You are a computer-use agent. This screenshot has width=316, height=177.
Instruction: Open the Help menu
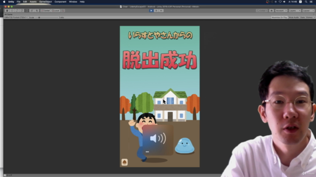pyautogui.click(x=82, y=2)
